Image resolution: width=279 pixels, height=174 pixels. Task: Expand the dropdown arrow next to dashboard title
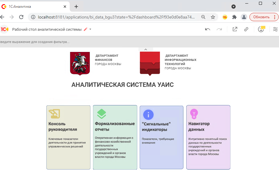click(90, 29)
